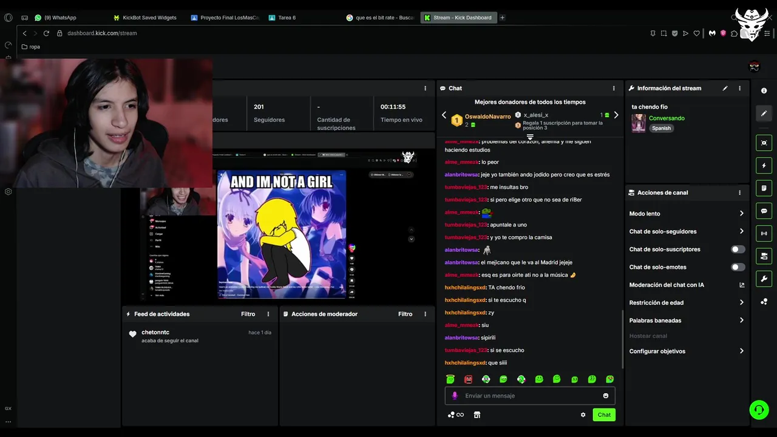
Task: Insert the red angry face emote
Action: click(468, 379)
